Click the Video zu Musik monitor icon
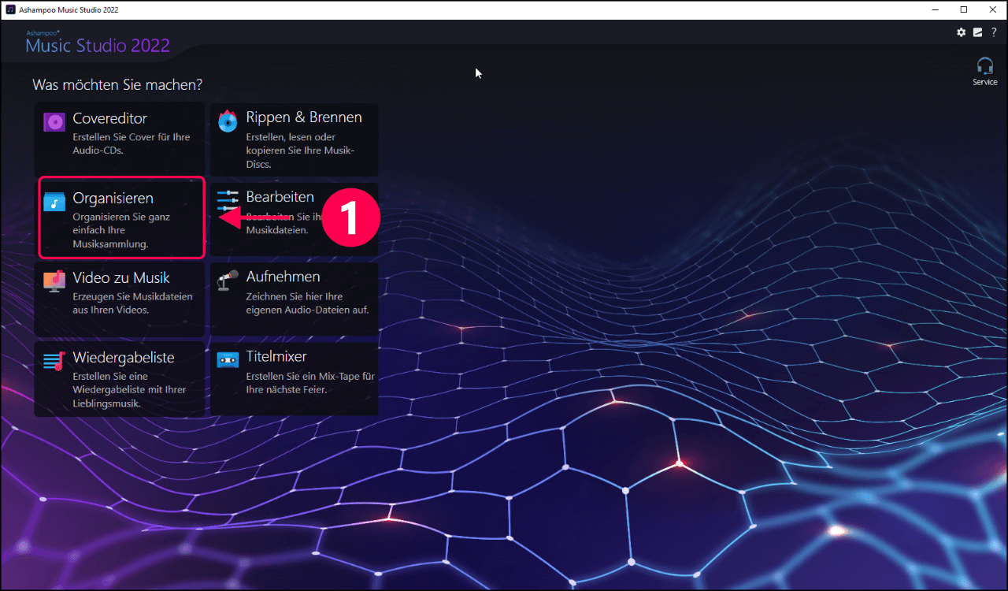This screenshot has width=1008, height=591. pyautogui.click(x=54, y=281)
